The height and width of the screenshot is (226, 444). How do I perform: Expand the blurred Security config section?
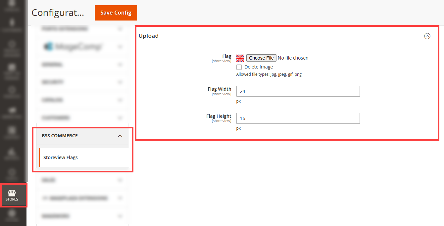coord(82,82)
